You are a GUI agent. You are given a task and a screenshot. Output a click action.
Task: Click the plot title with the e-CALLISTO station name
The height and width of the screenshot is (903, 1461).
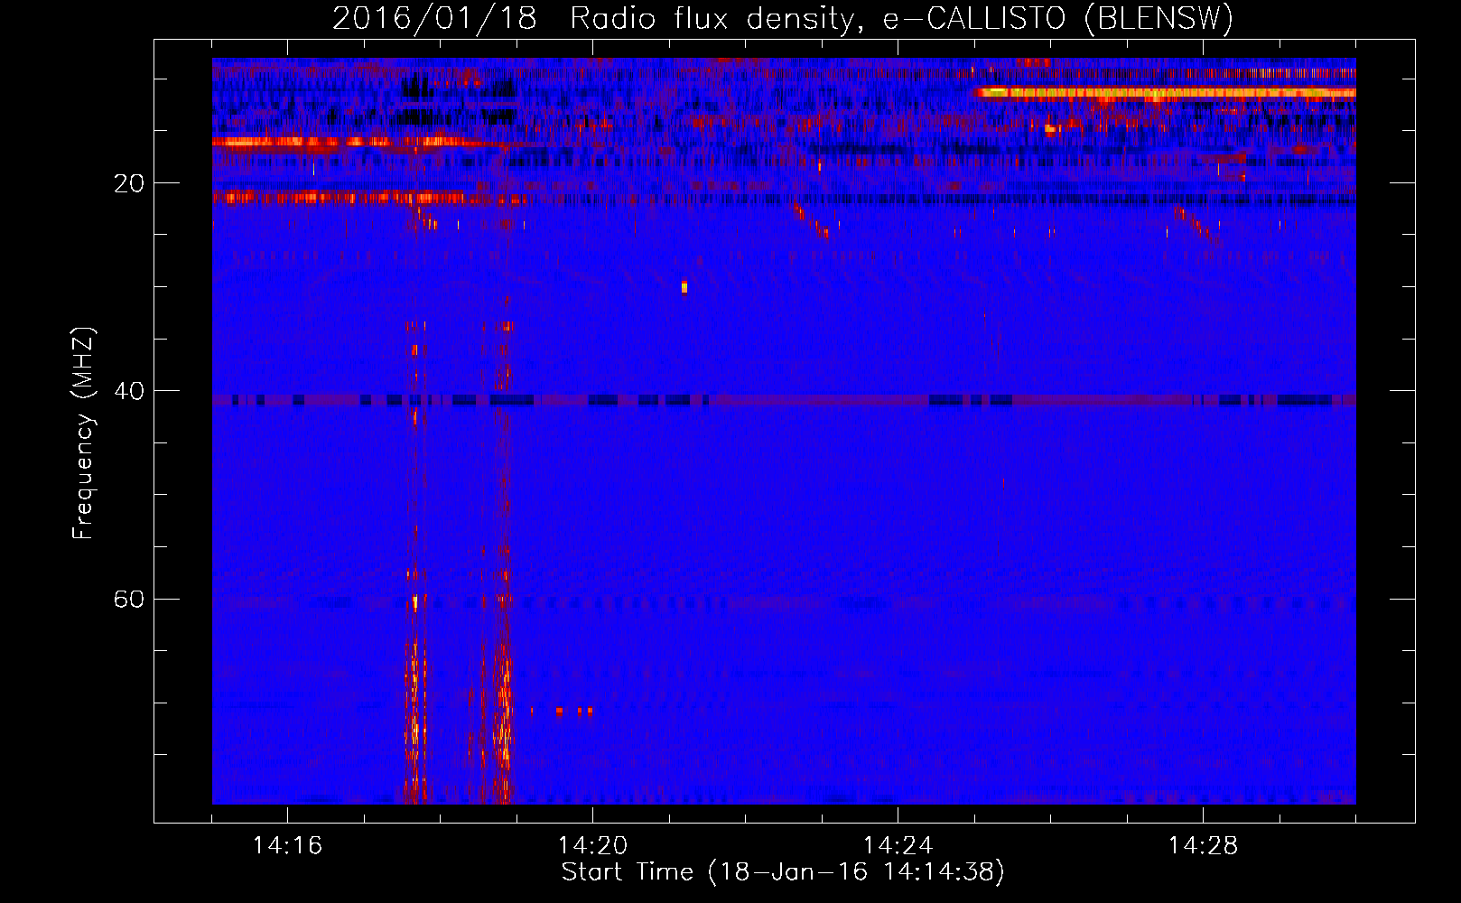click(x=783, y=18)
